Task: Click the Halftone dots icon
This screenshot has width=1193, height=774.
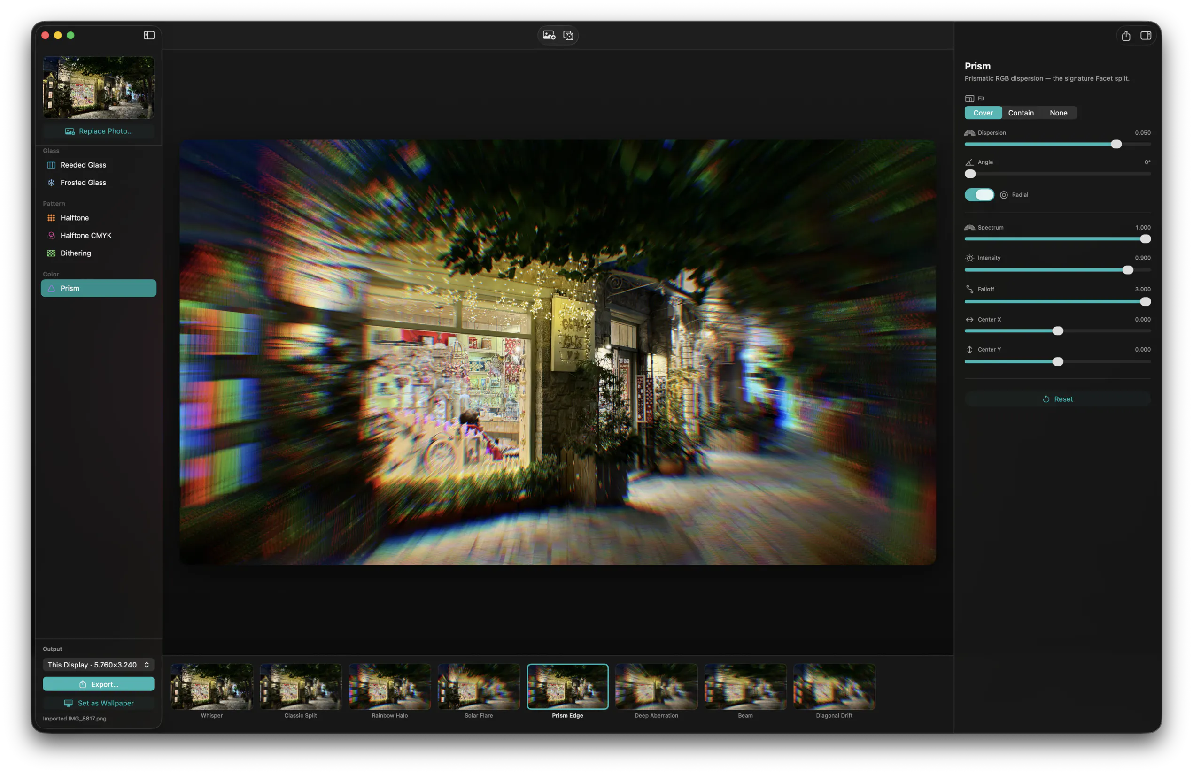Action: click(x=51, y=217)
